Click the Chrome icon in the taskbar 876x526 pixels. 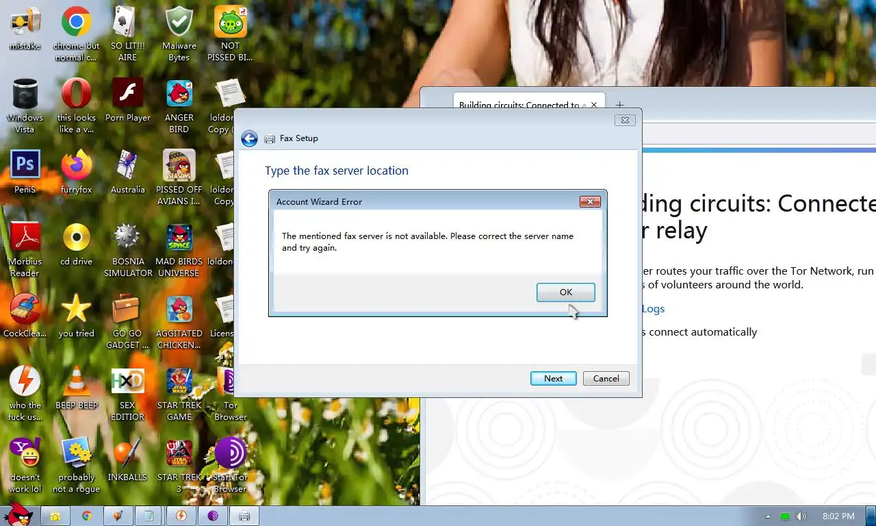click(86, 516)
